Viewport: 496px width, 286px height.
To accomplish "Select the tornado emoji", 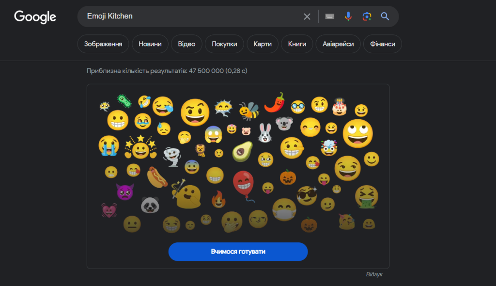I will coord(172,157).
